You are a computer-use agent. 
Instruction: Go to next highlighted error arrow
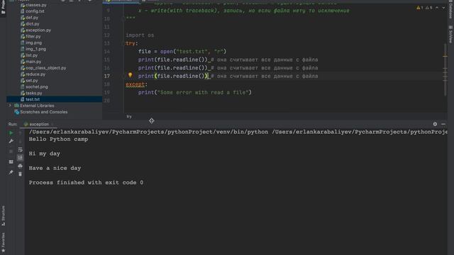coord(443,8)
